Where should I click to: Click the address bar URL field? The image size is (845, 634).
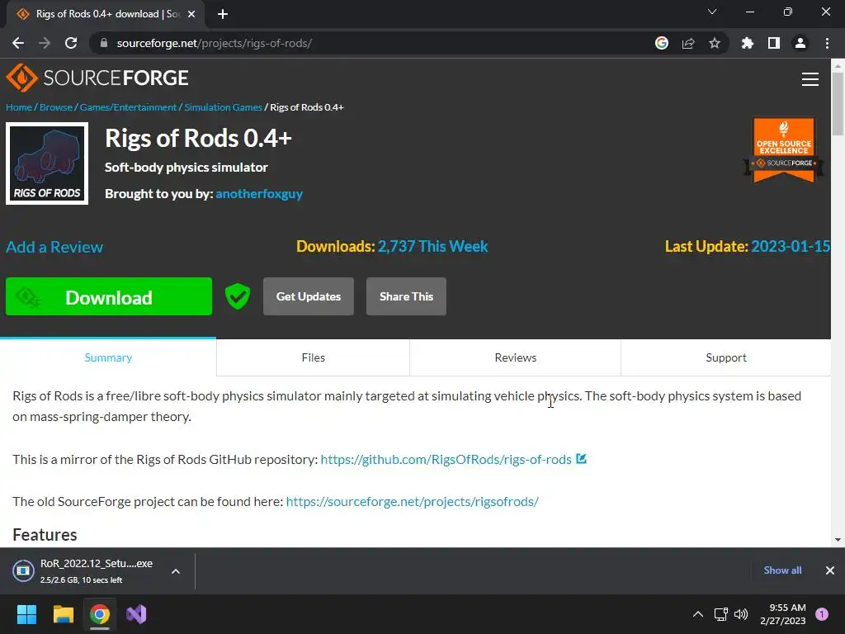point(372,43)
